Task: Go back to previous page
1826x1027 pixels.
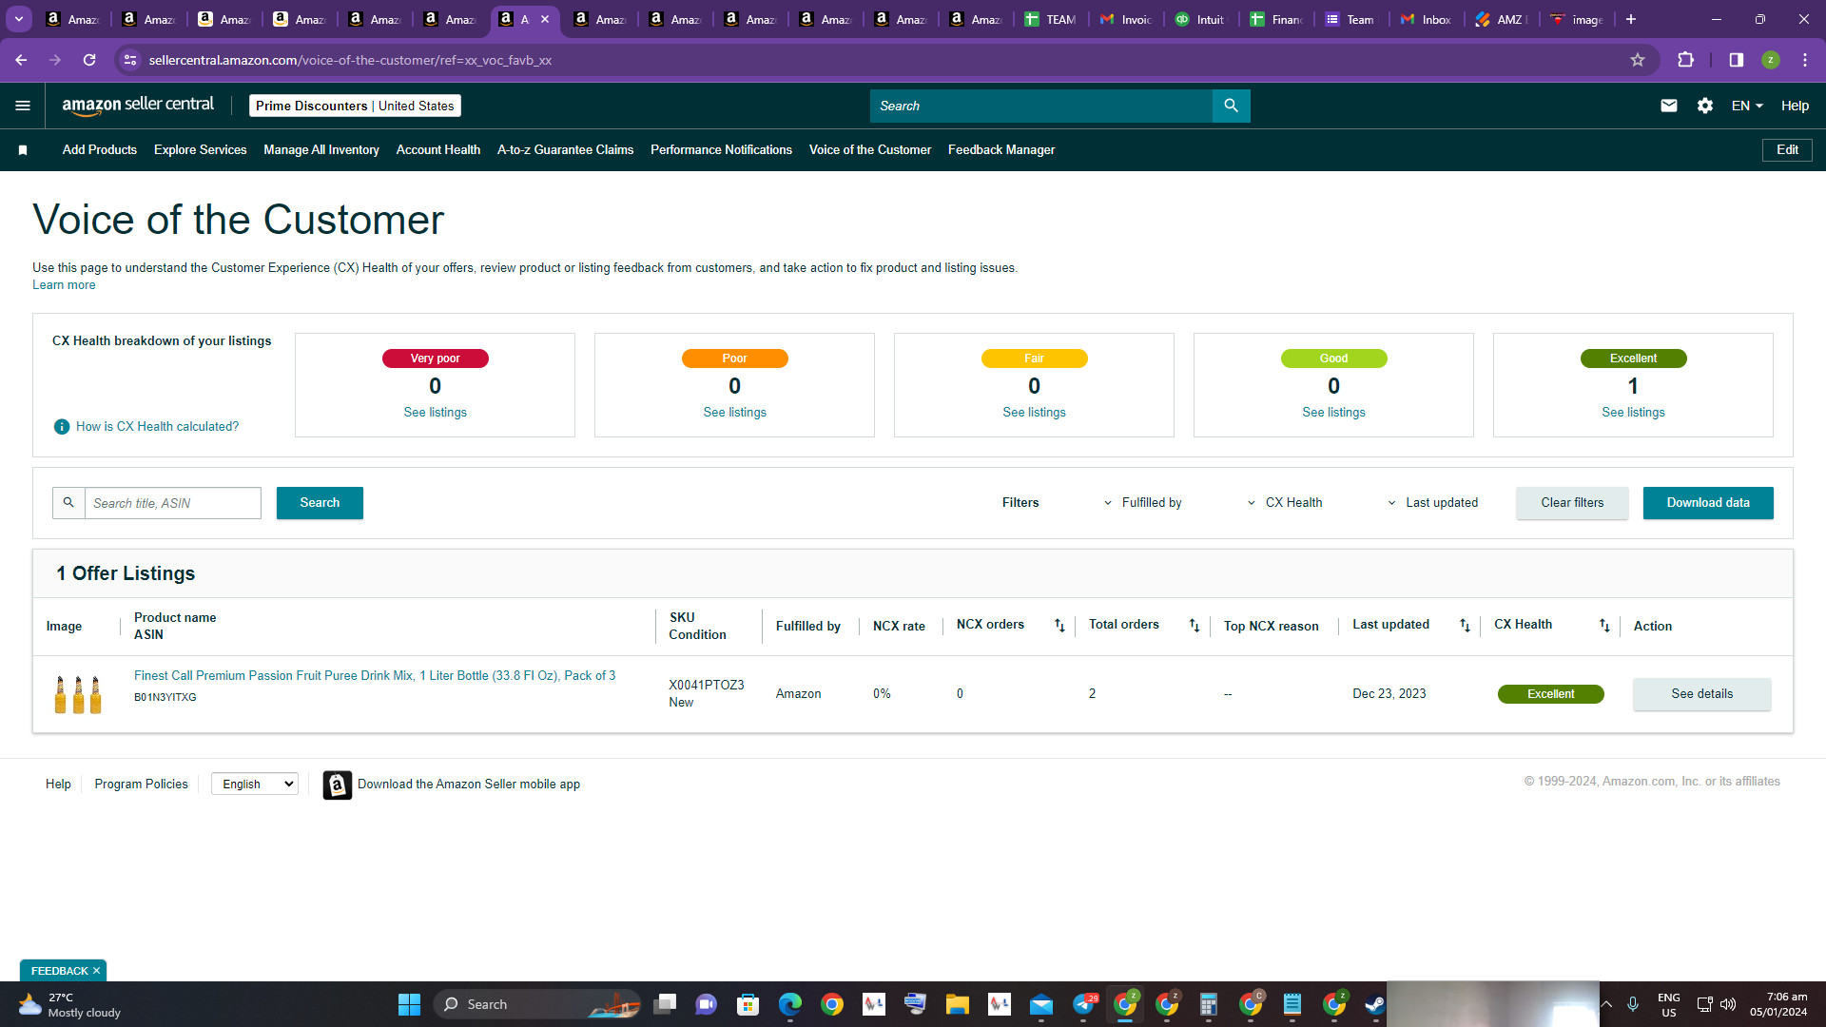Action: 21,60
